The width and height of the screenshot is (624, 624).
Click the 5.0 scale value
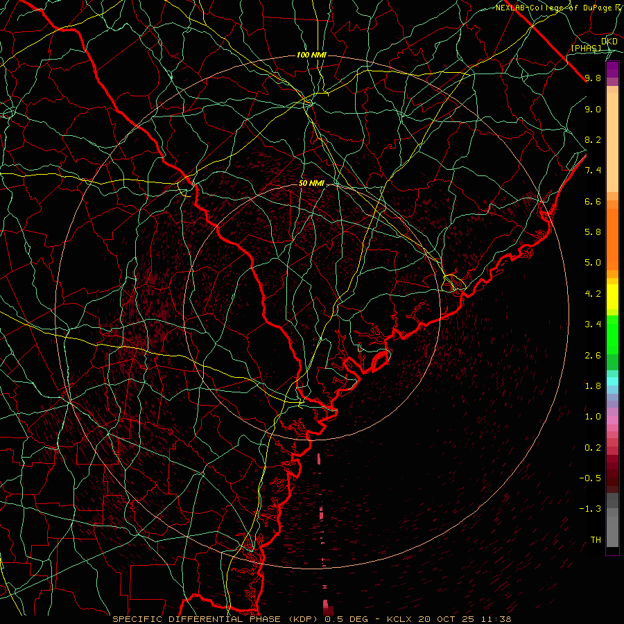[x=593, y=263]
